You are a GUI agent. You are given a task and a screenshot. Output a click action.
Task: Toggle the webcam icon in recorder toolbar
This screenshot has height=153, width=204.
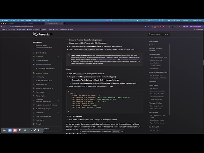click(x=20, y=130)
